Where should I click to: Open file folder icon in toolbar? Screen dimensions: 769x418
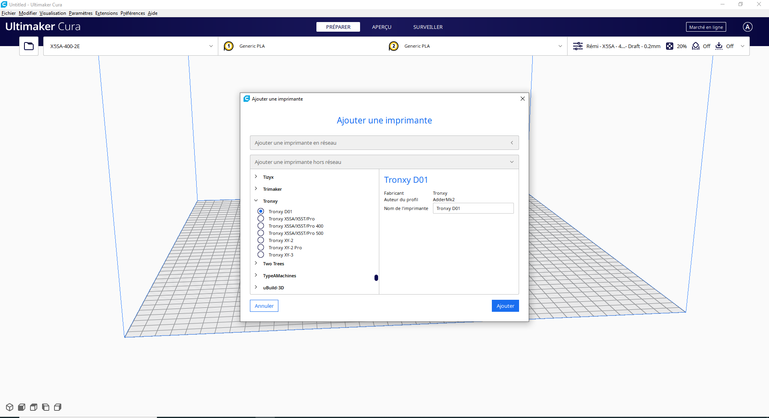[x=29, y=46]
